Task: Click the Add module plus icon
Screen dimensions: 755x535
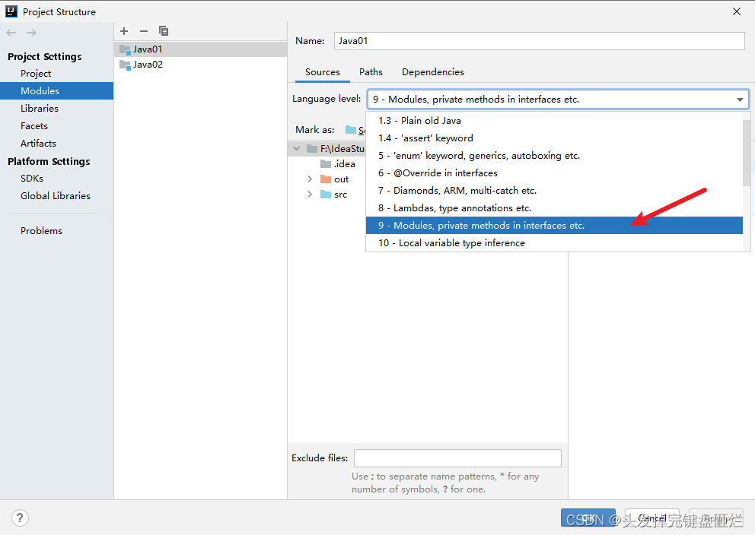Action: (124, 31)
